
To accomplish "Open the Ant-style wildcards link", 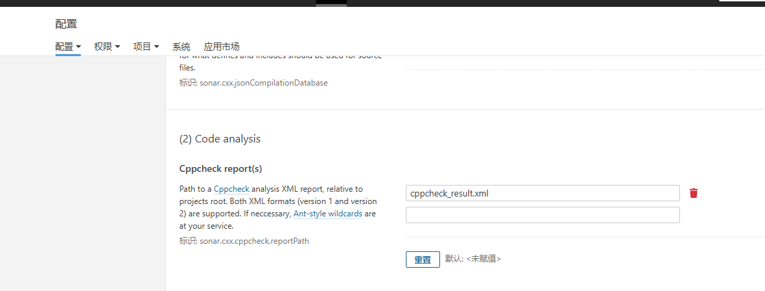I will [328, 214].
